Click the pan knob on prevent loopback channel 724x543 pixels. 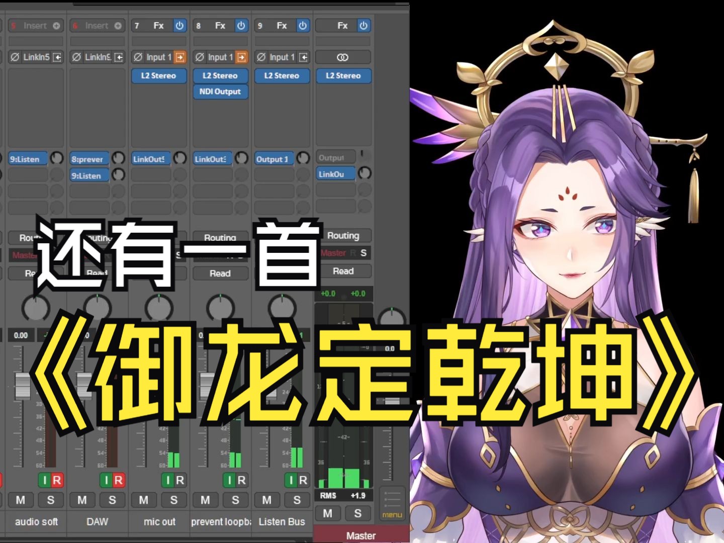click(220, 307)
